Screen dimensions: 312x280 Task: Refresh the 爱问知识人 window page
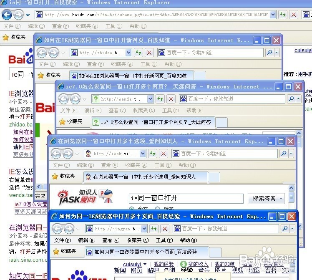(x=153, y=154)
